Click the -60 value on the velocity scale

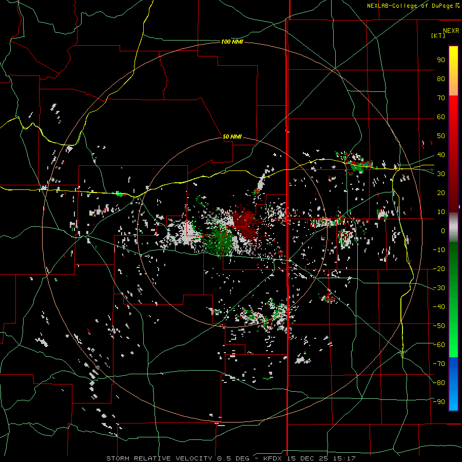[x=439, y=345]
